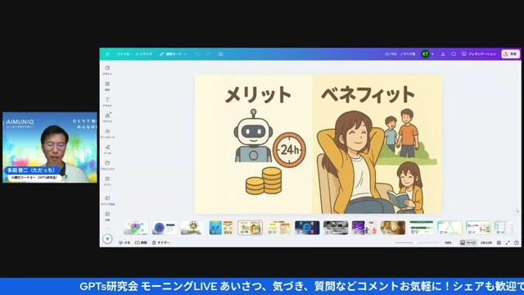Open the ブランド (Brand) sidebar panel
This screenshot has width=524, height=295.
click(107, 118)
